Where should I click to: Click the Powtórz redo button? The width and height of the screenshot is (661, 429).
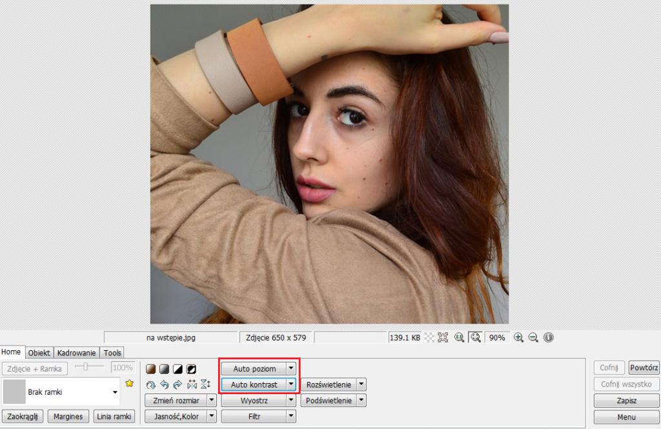(644, 368)
